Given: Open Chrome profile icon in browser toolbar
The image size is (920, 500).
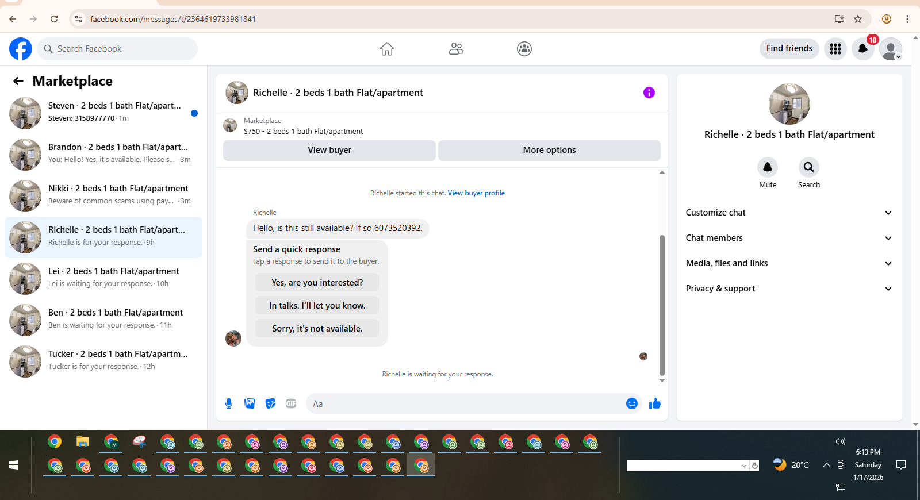Looking at the screenshot, I should coord(887,19).
